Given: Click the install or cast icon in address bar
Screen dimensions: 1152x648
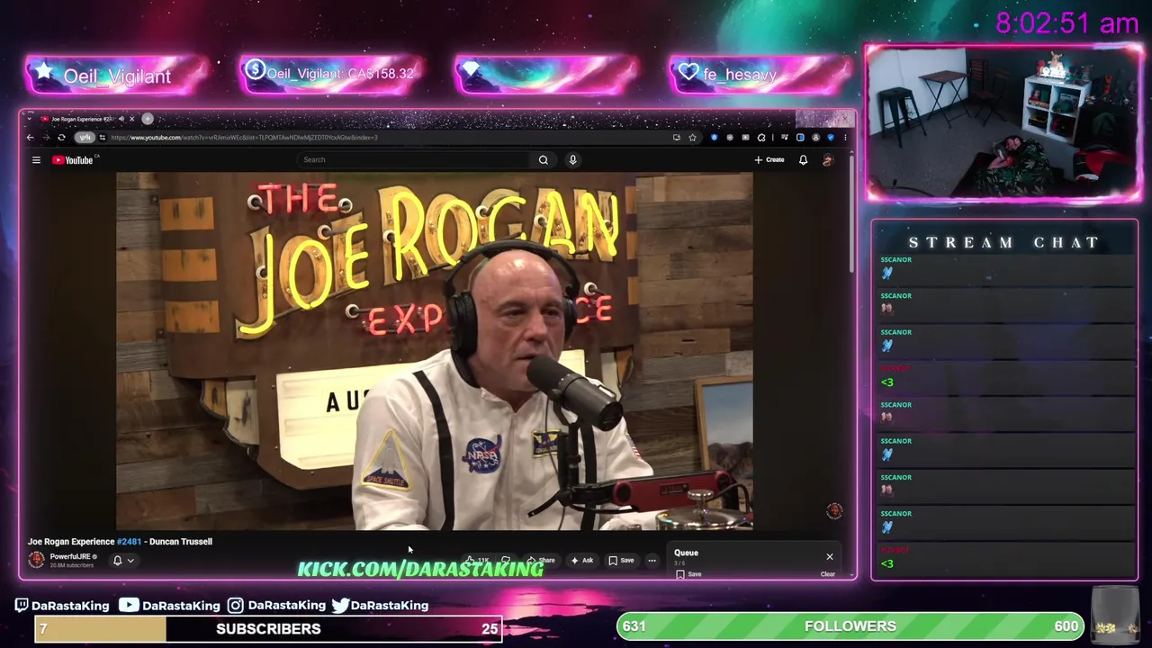Looking at the screenshot, I should 676,138.
